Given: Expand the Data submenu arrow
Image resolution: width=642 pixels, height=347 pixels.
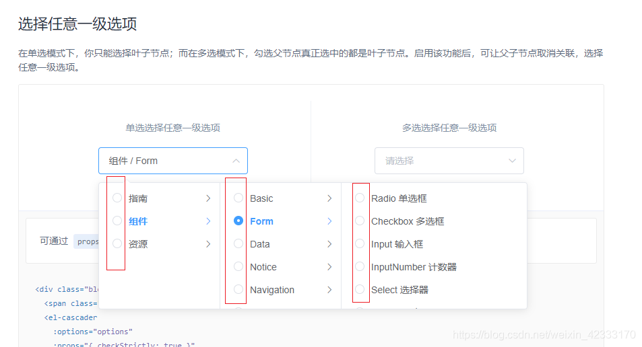Looking at the screenshot, I should pyautogui.click(x=329, y=244).
